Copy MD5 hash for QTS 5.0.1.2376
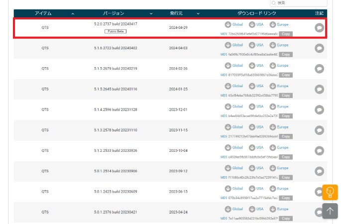The width and height of the screenshot is (341, 224). tap(286, 219)
